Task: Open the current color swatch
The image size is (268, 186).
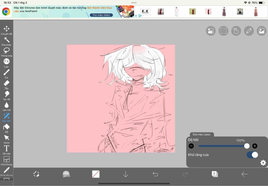Action: [96, 174]
